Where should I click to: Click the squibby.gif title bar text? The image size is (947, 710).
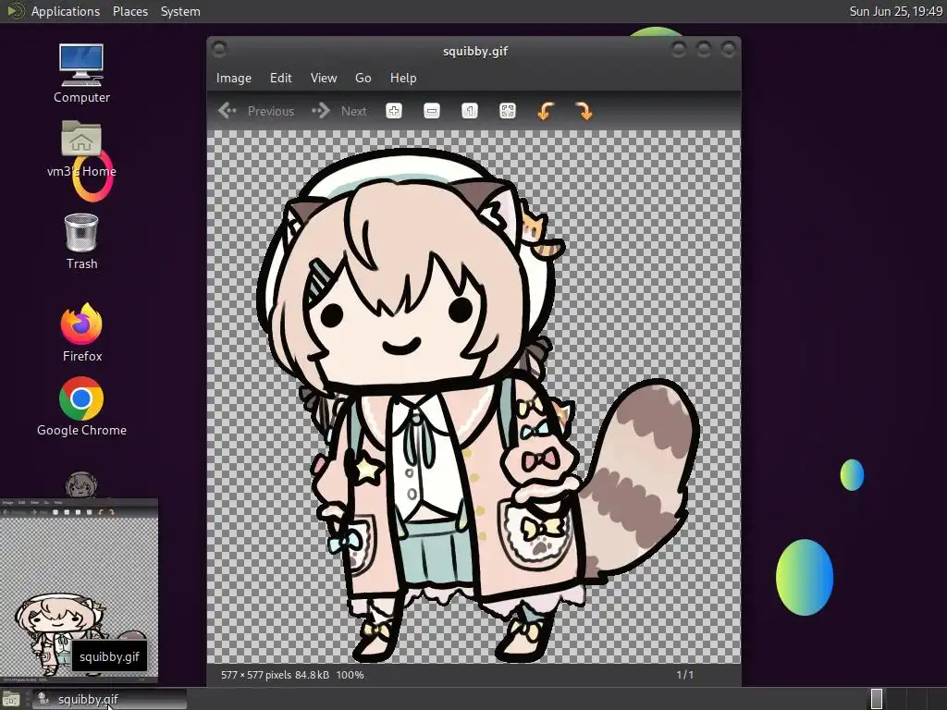[474, 52]
